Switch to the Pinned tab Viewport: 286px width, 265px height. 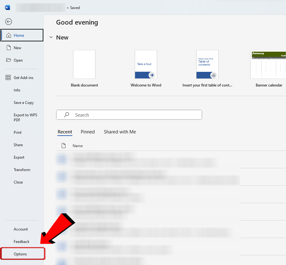[x=88, y=132]
